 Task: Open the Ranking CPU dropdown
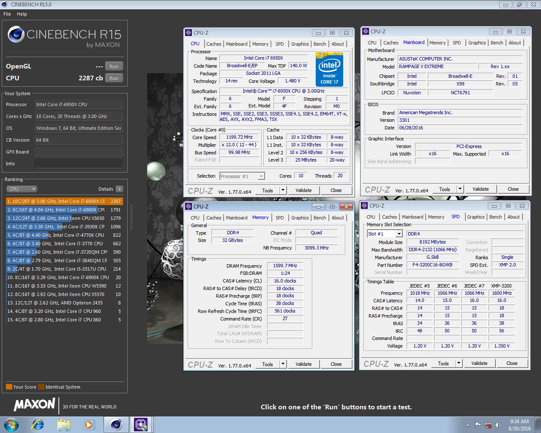coord(22,189)
